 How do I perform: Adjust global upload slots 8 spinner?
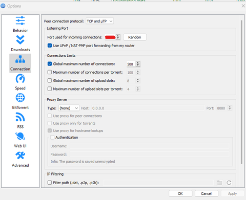coord(138,80)
